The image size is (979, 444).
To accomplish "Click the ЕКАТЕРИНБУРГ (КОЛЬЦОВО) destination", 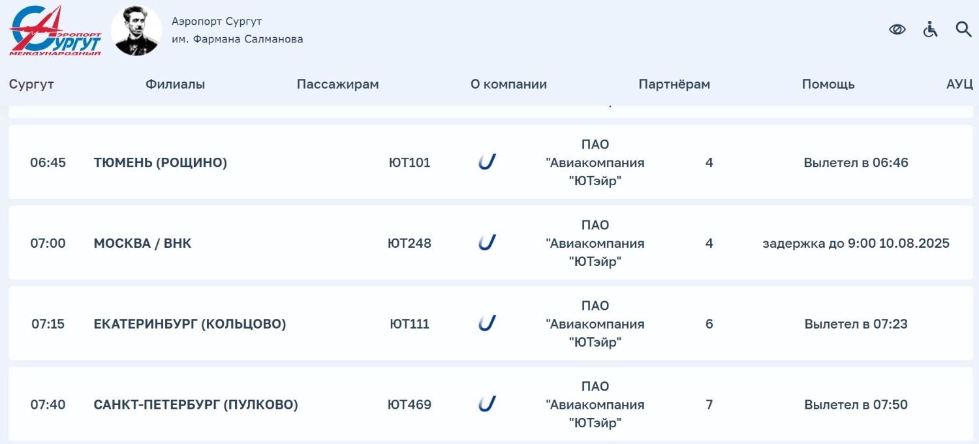I will (189, 324).
